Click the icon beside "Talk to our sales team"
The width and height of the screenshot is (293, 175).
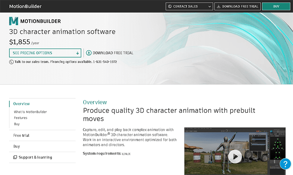11,62
